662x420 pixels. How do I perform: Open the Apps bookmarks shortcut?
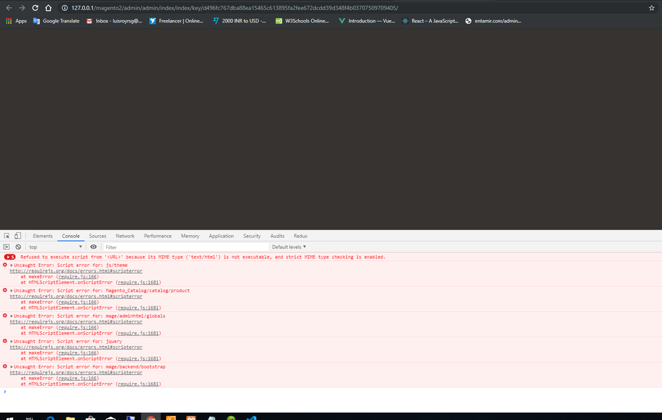tap(16, 21)
